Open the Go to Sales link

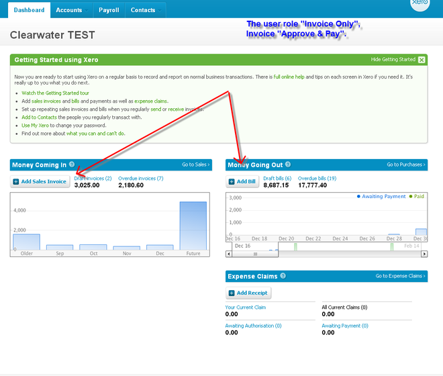195,164
